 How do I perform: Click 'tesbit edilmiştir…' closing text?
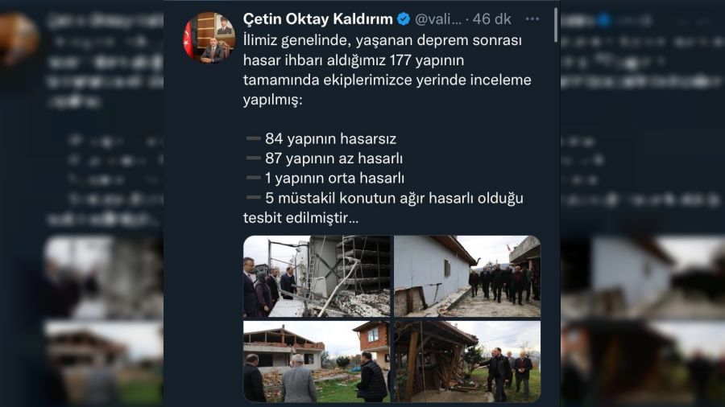pos(300,218)
